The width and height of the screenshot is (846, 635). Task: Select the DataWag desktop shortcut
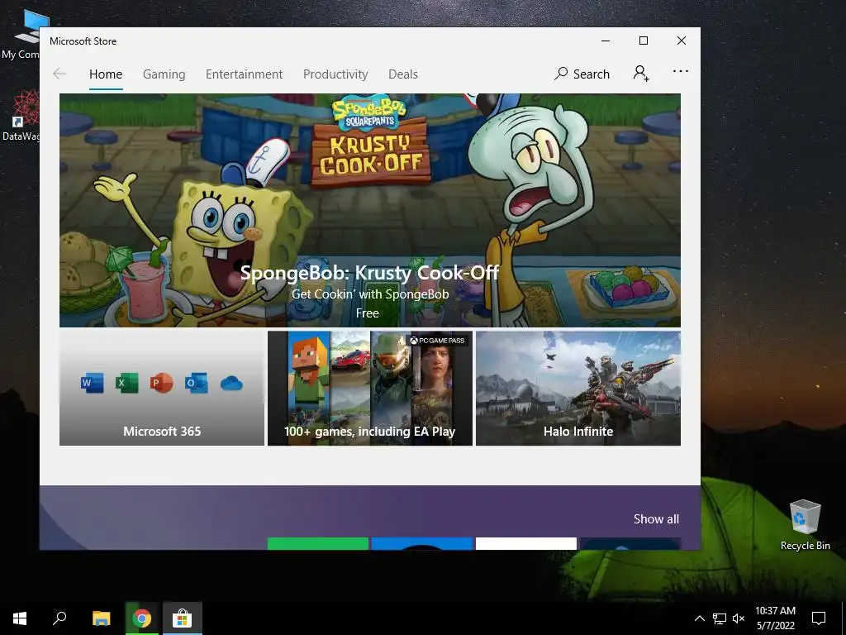(x=21, y=116)
